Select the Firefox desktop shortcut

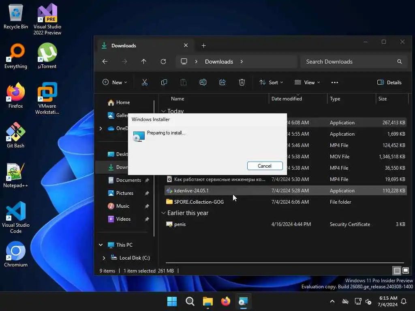pyautogui.click(x=16, y=96)
